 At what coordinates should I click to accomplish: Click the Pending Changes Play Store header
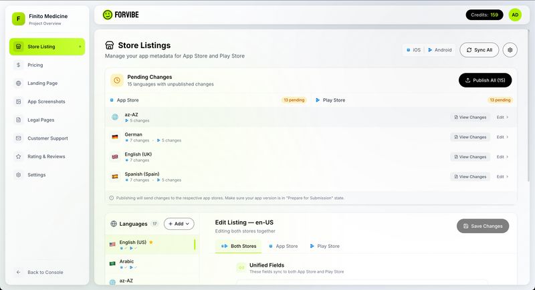point(330,100)
